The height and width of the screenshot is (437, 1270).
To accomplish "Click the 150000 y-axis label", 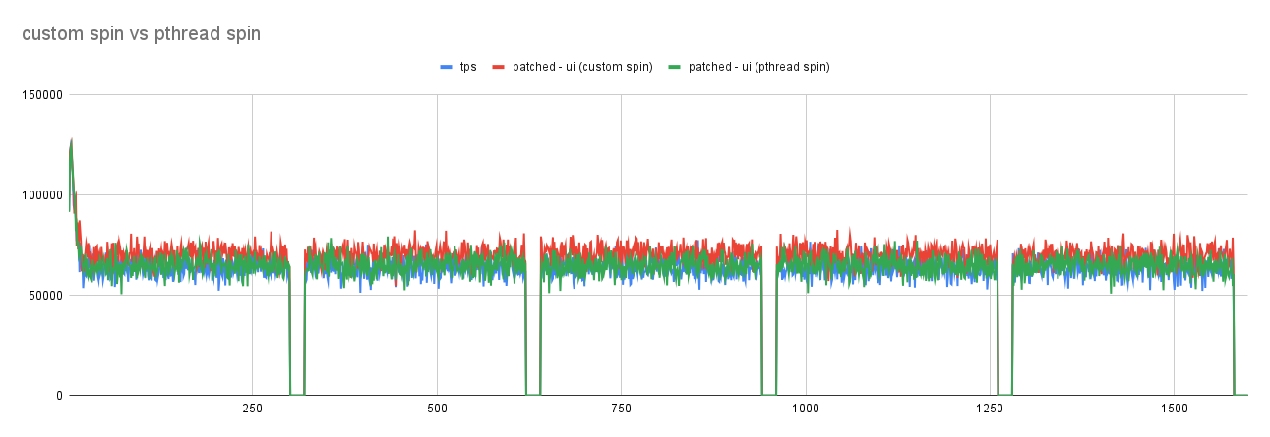I will tap(41, 95).
